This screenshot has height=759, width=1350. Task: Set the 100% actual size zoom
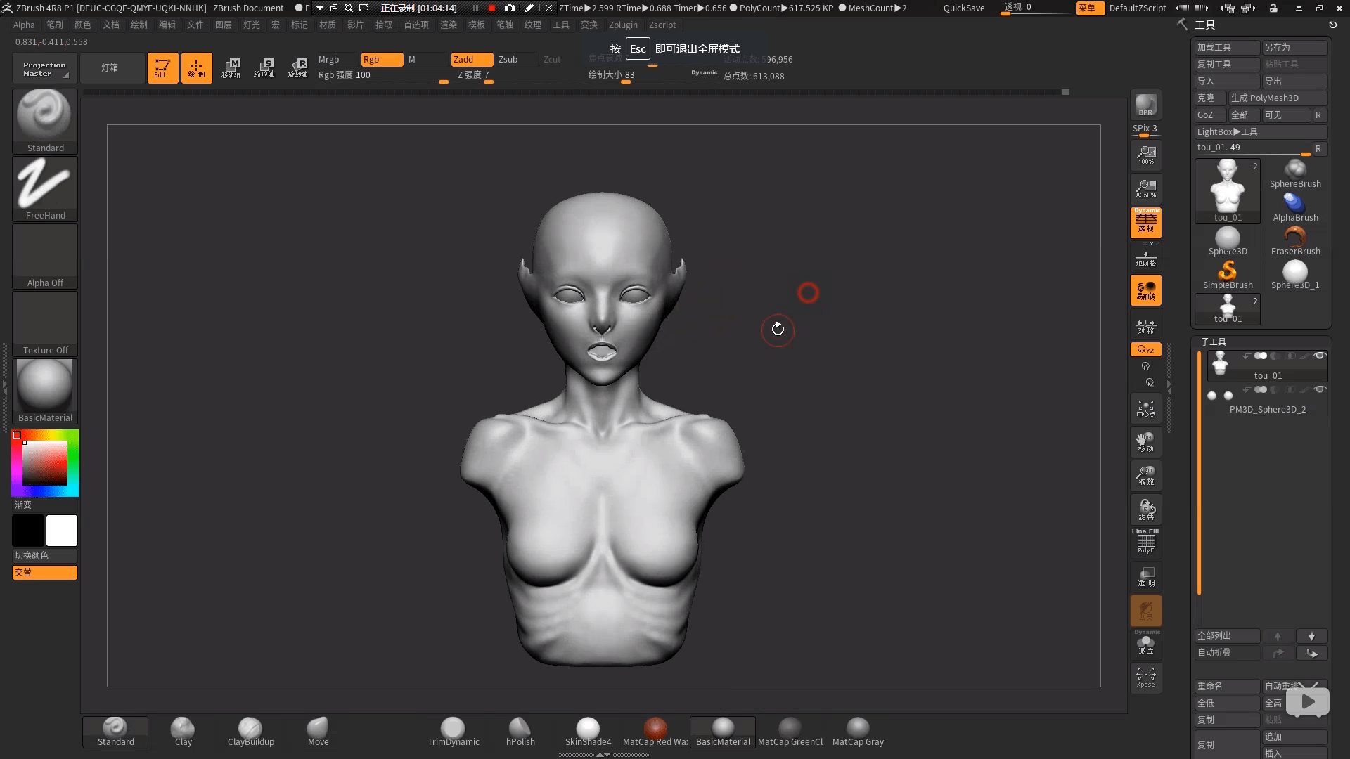tap(1145, 155)
